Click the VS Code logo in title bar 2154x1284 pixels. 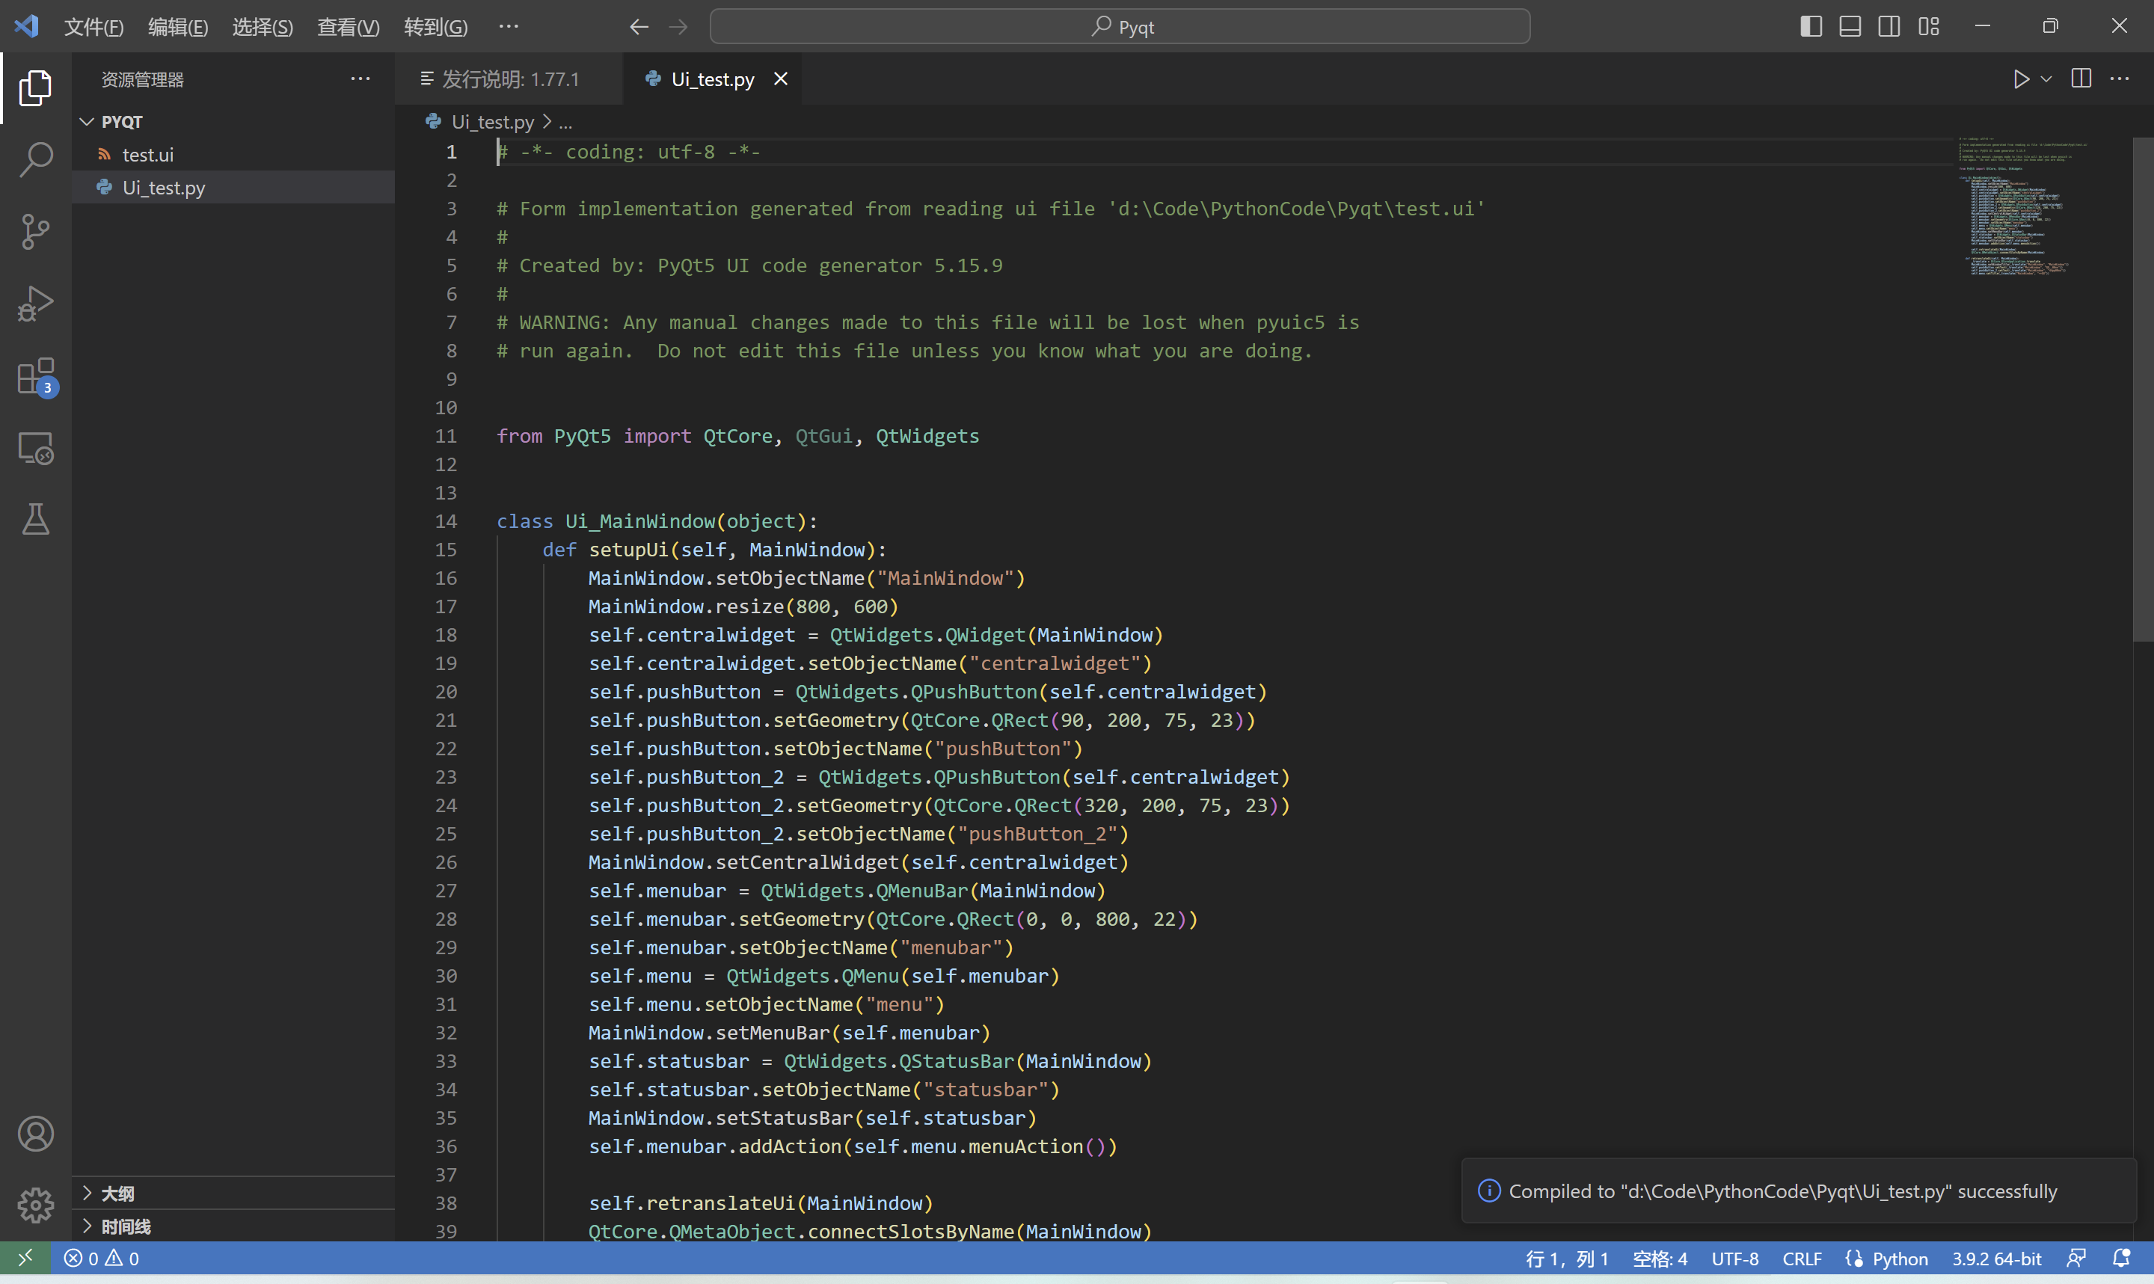click(x=27, y=26)
